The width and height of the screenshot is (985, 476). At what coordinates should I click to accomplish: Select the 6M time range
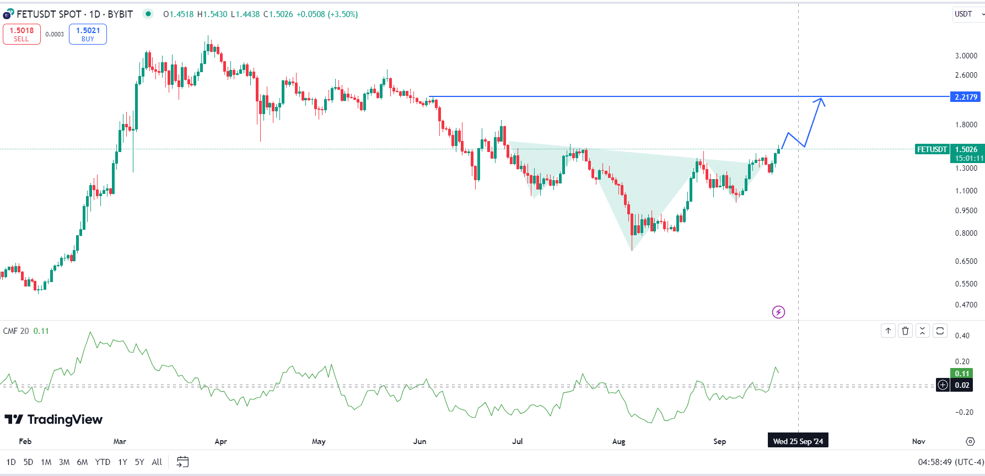click(82, 462)
